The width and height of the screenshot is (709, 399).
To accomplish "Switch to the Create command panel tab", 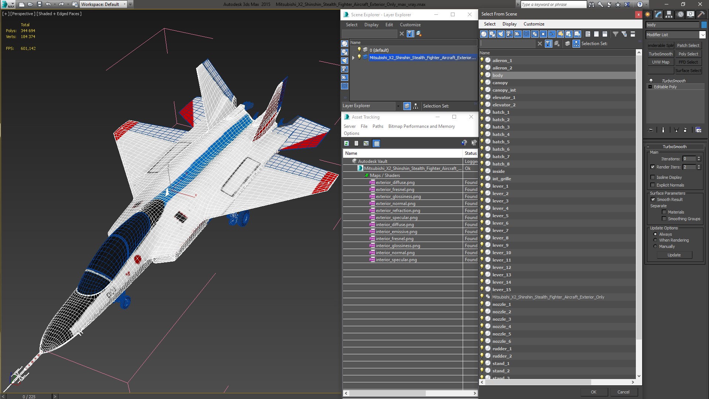I will click(648, 14).
